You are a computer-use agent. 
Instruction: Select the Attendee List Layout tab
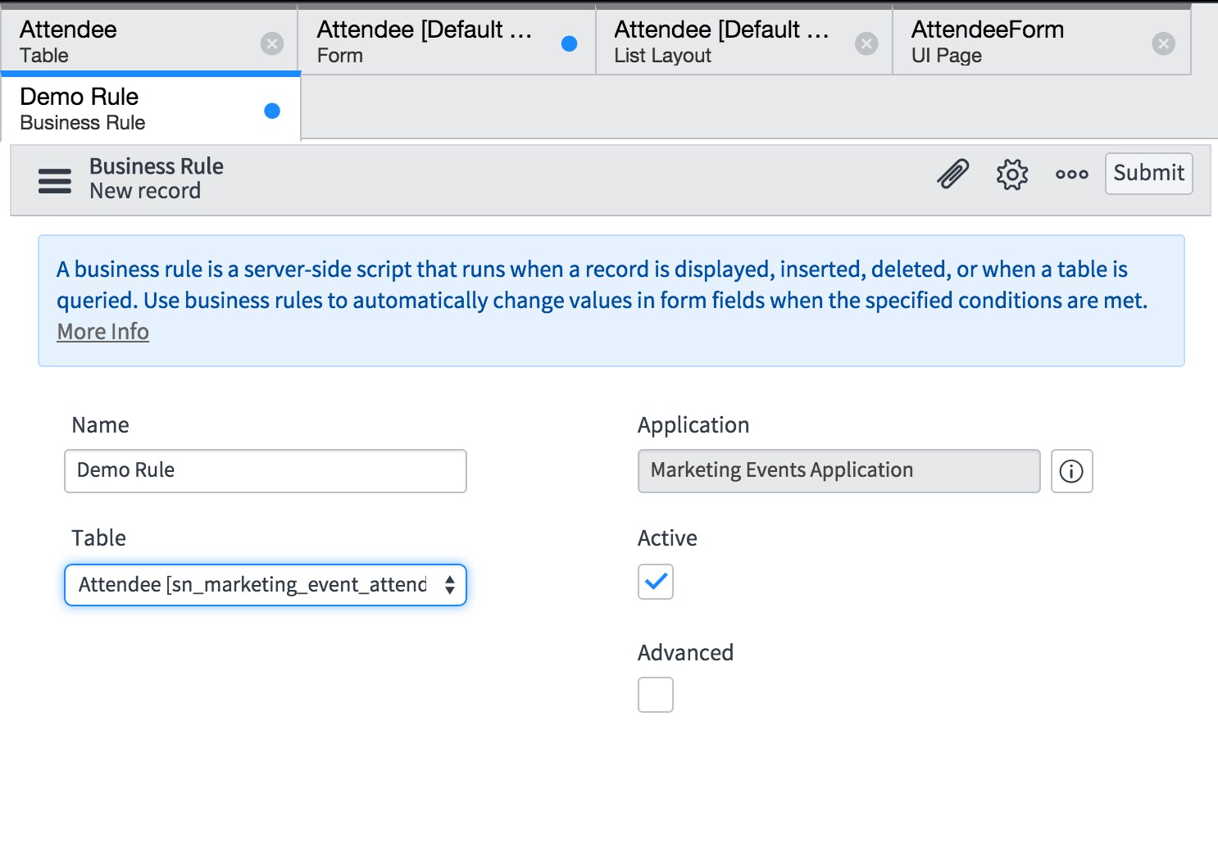(x=721, y=42)
